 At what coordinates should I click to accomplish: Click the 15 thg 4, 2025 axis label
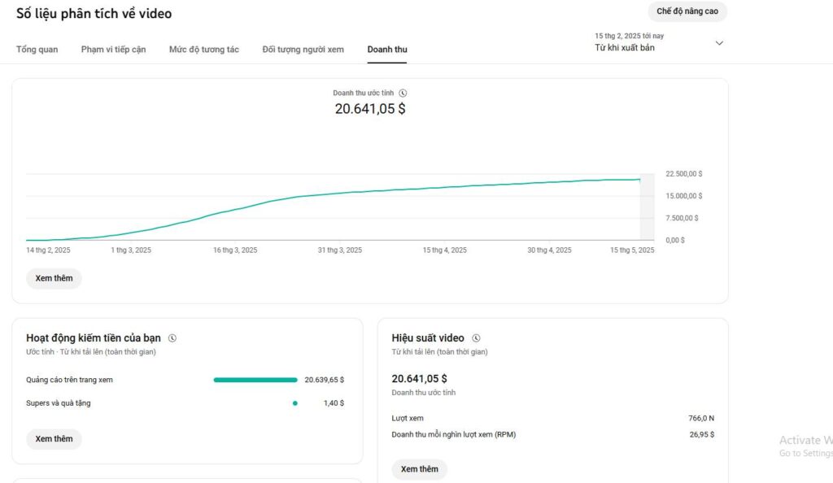coord(445,250)
